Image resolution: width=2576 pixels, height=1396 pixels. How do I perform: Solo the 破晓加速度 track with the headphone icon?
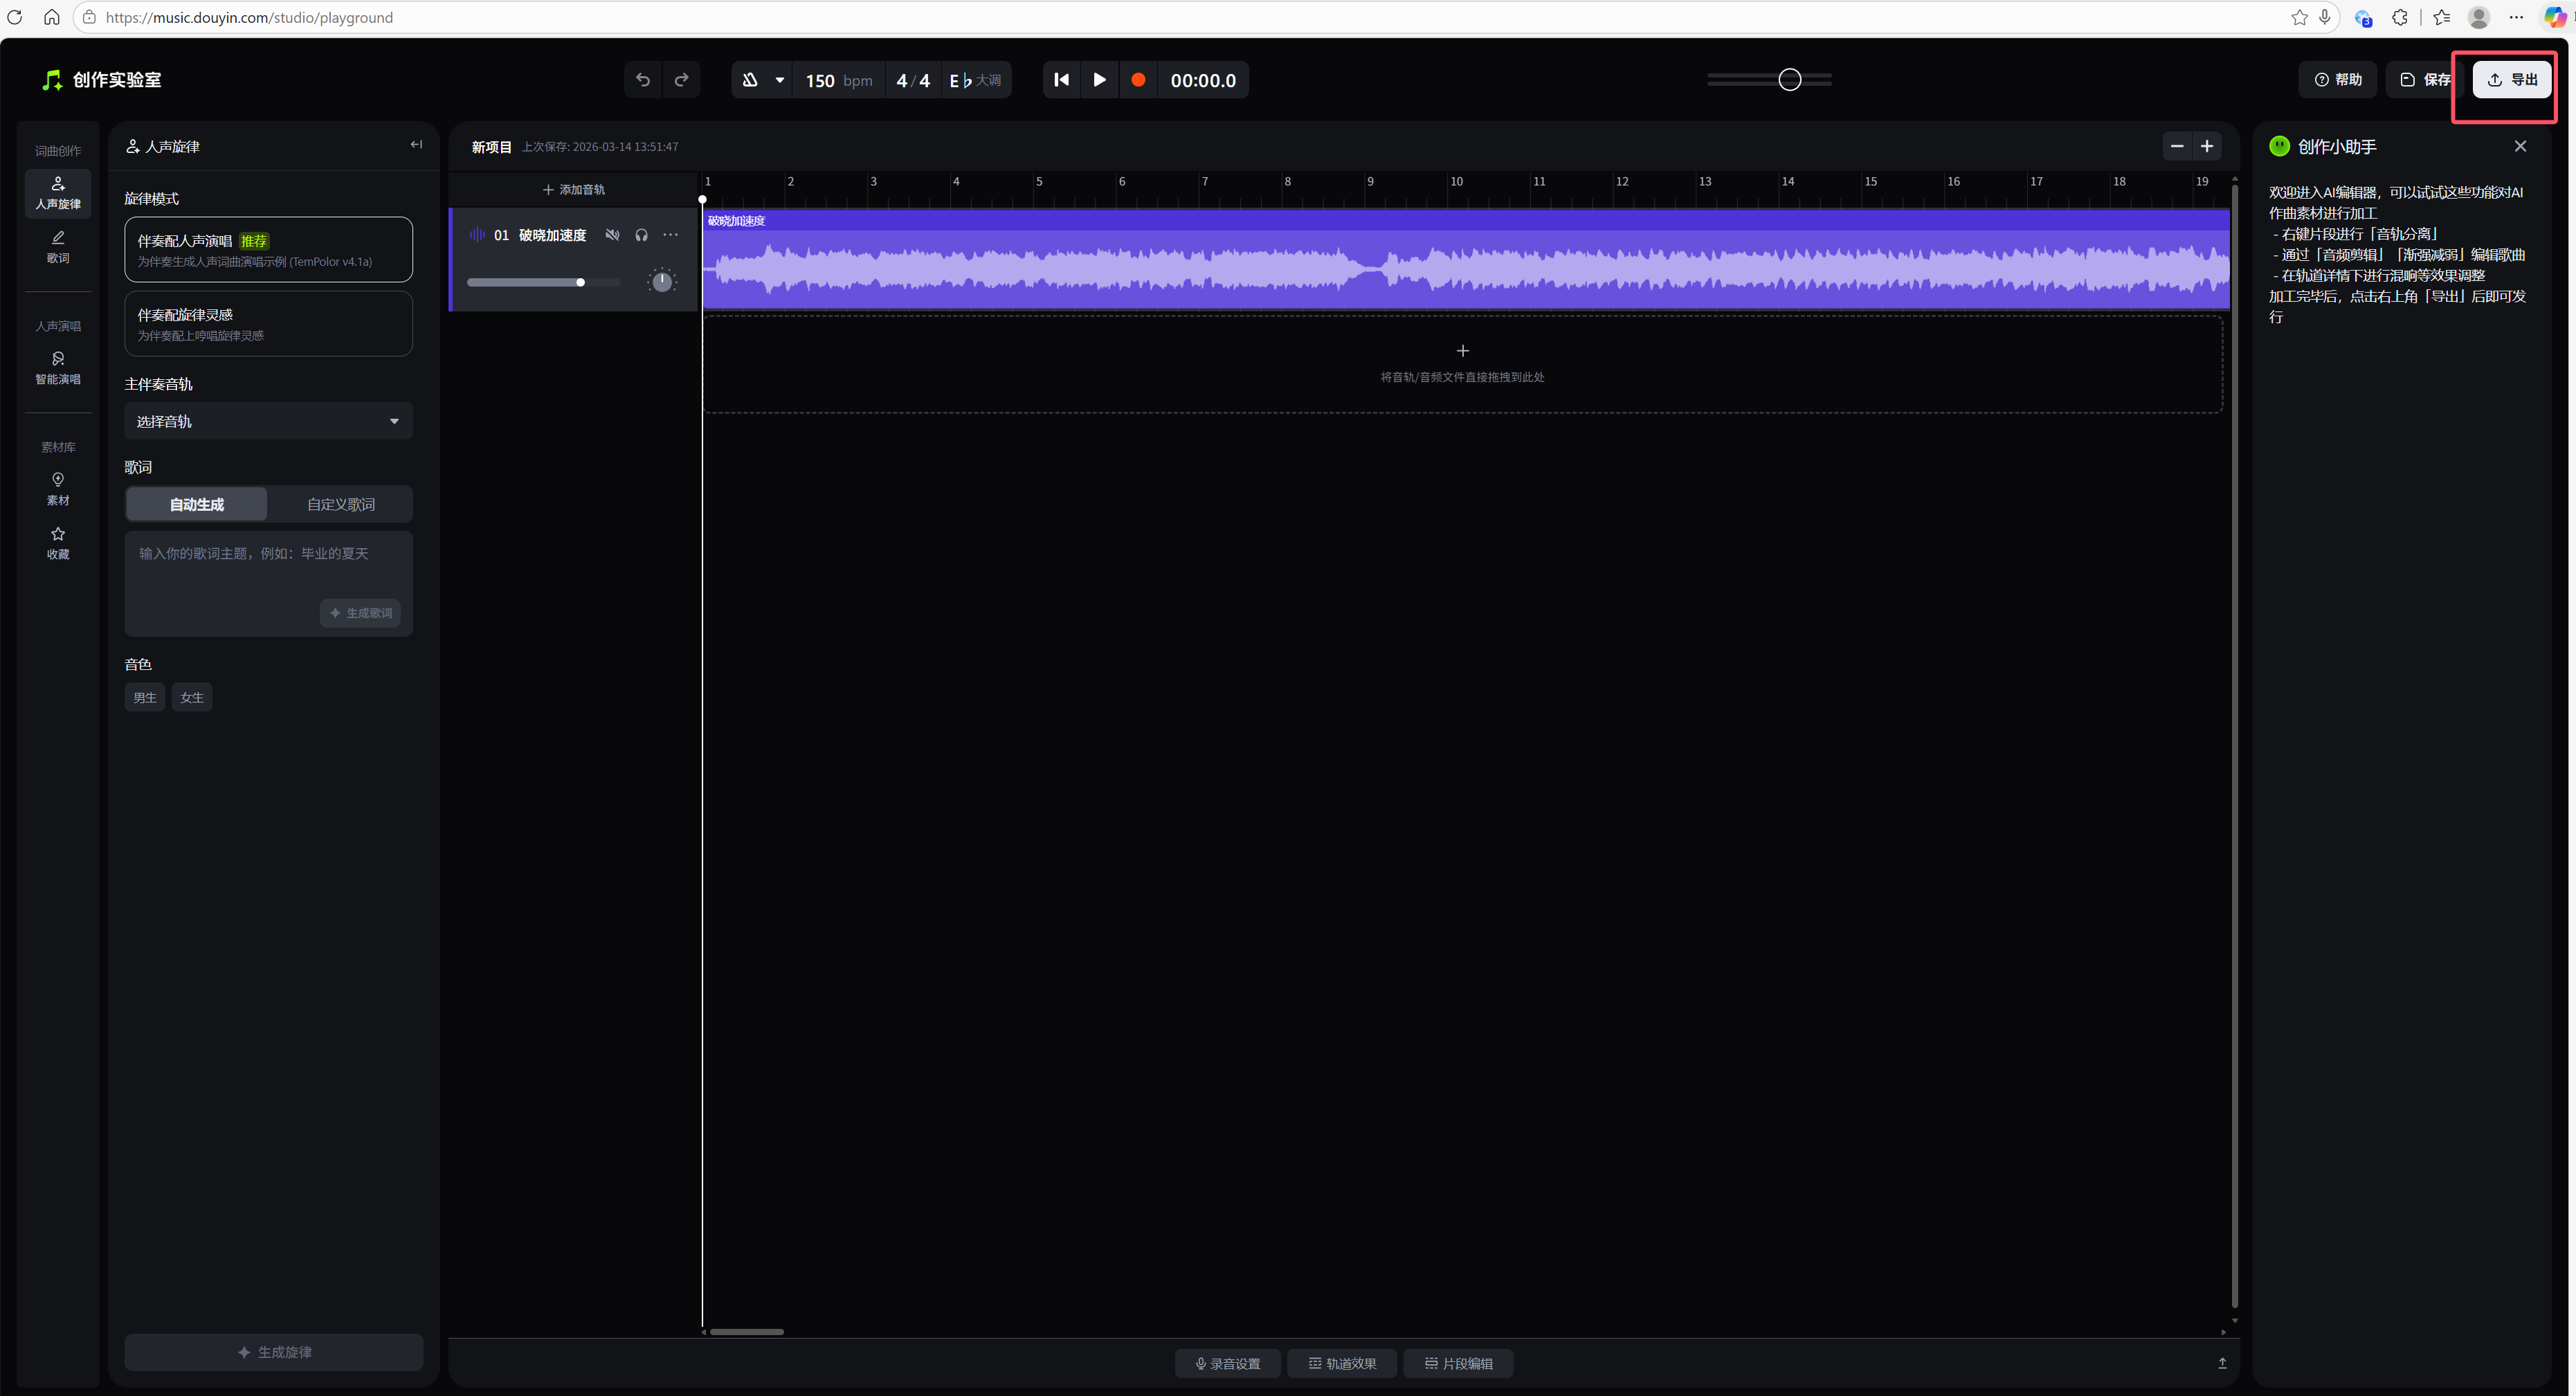point(642,235)
